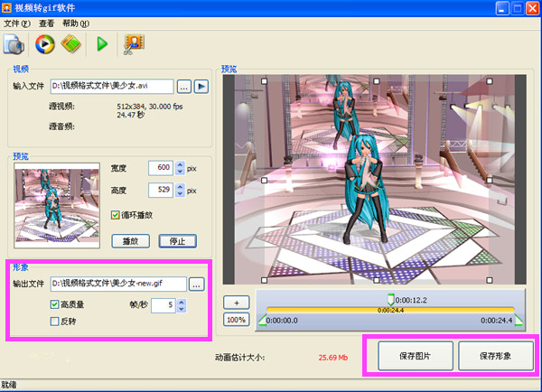Click the timeline zoom plus button
This screenshot has height=392, width=542.
tap(237, 303)
